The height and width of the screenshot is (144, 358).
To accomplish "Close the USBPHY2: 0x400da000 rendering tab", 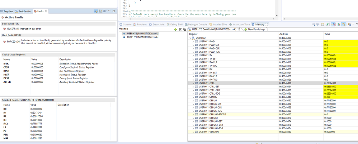I will coord(239,29).
